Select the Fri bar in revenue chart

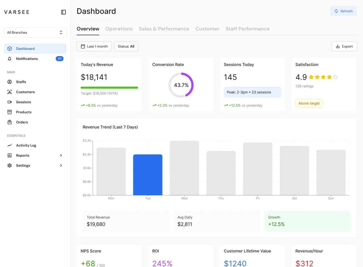tap(258, 169)
